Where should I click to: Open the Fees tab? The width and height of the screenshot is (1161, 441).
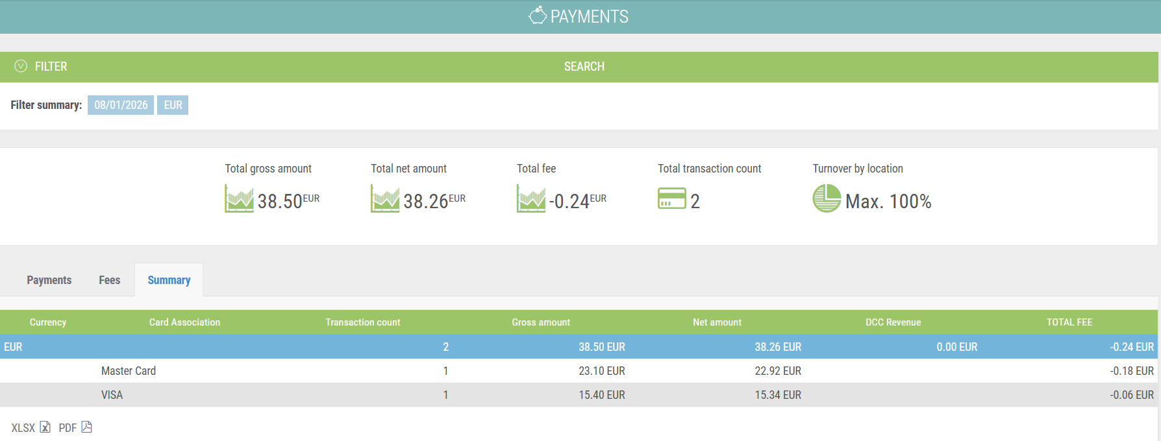tap(109, 280)
